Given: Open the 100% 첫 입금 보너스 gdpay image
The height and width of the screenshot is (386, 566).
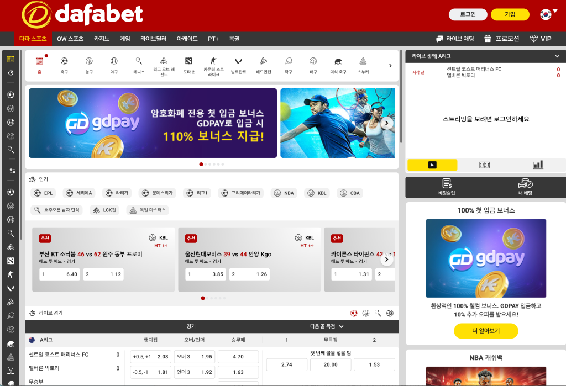Looking at the screenshot, I should click(x=486, y=258).
